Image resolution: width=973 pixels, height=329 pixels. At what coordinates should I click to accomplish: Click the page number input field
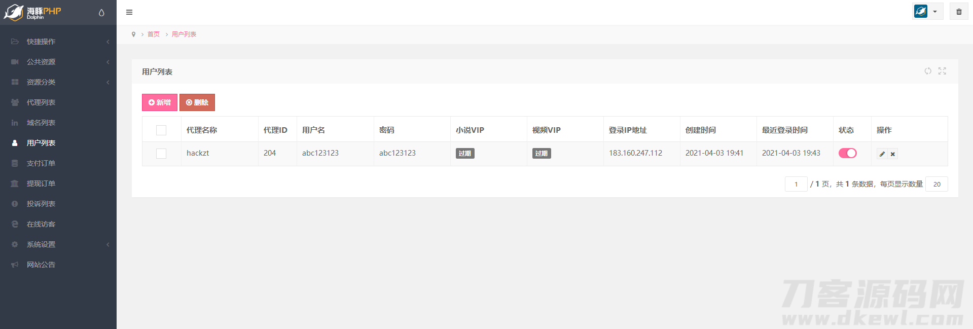(x=796, y=184)
